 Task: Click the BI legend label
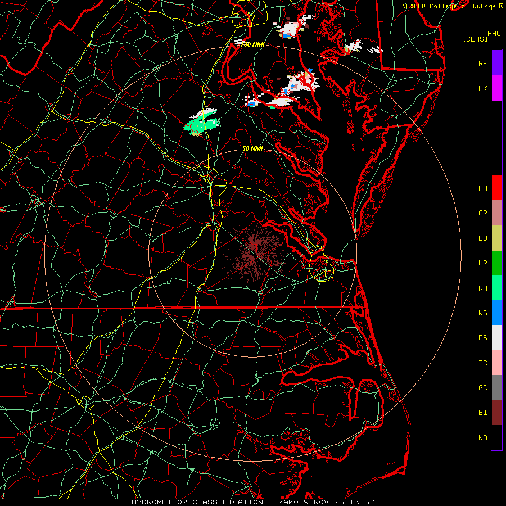click(x=482, y=413)
